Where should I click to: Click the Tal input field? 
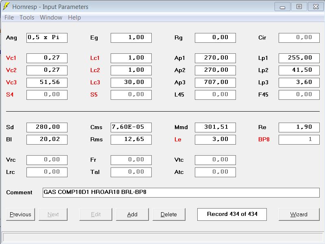(131, 172)
